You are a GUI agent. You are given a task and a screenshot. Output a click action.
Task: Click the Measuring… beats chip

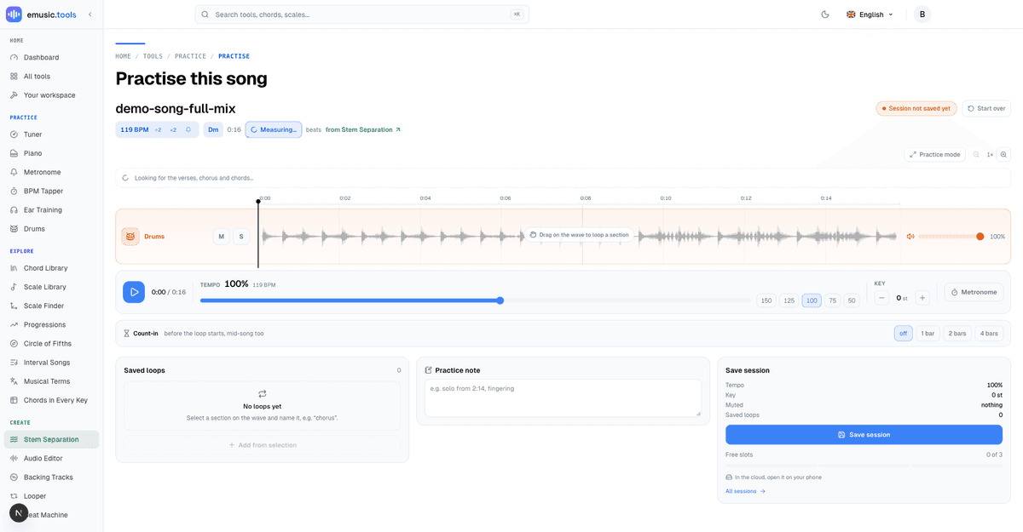[x=274, y=129]
